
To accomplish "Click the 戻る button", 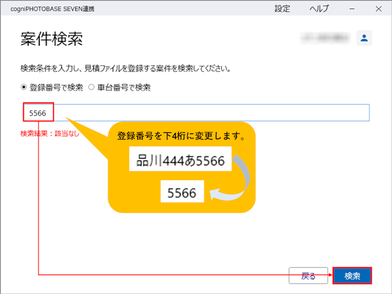I will [x=308, y=276].
